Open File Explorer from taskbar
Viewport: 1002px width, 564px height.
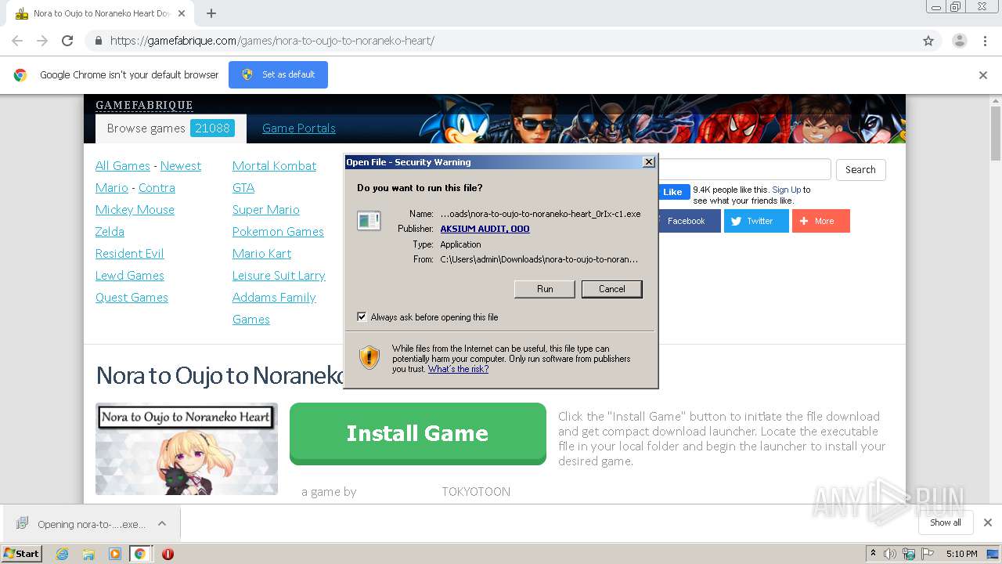(88, 554)
